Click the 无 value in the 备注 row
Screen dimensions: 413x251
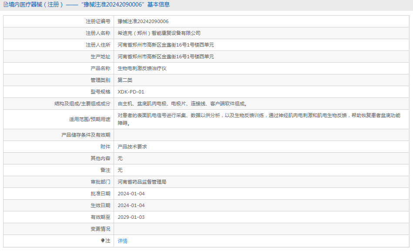coord(120,170)
